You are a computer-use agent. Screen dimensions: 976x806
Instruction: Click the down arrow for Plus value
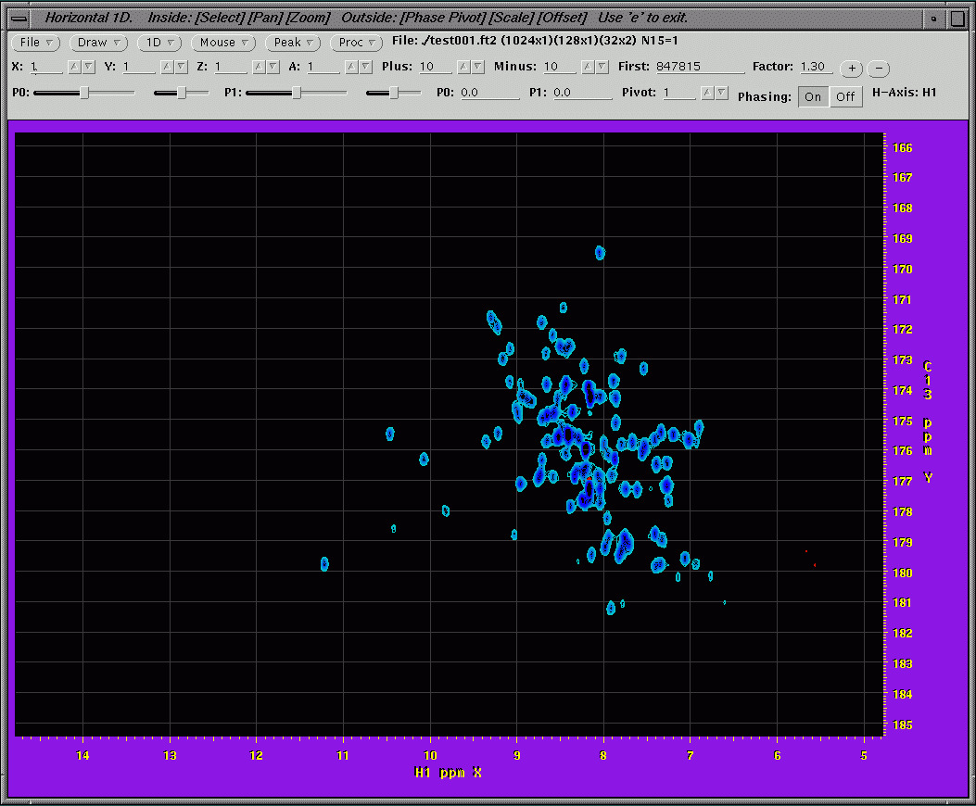(x=477, y=67)
